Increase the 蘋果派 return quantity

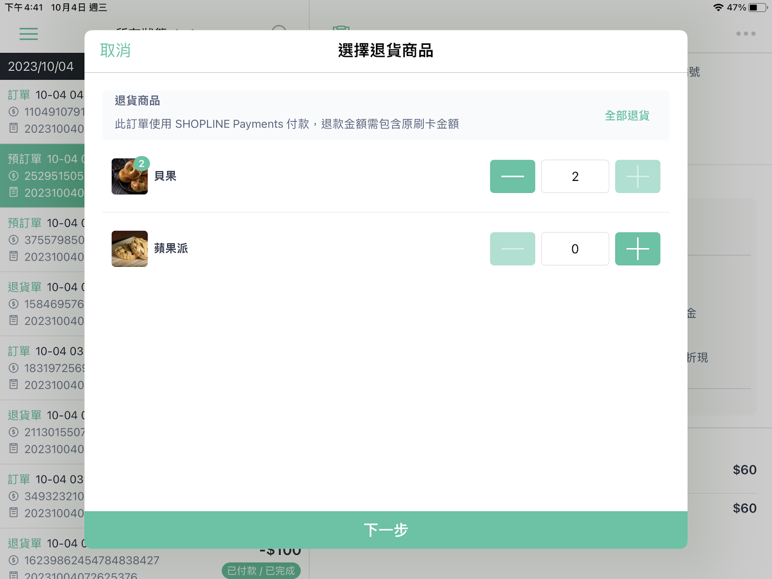[637, 249]
